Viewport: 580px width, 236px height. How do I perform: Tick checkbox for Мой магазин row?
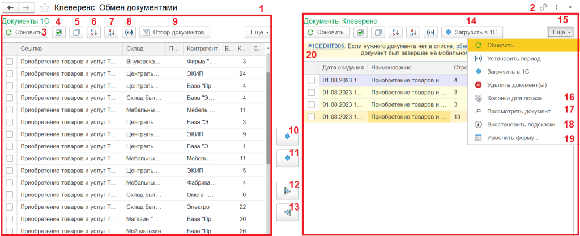pos(10,231)
